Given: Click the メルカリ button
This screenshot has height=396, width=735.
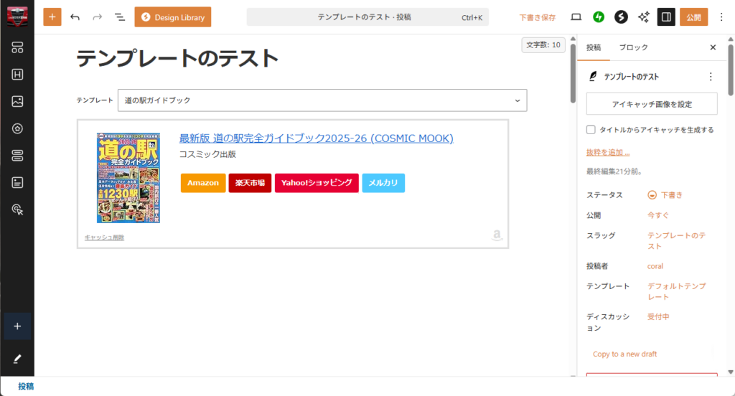Looking at the screenshot, I should 383,183.
